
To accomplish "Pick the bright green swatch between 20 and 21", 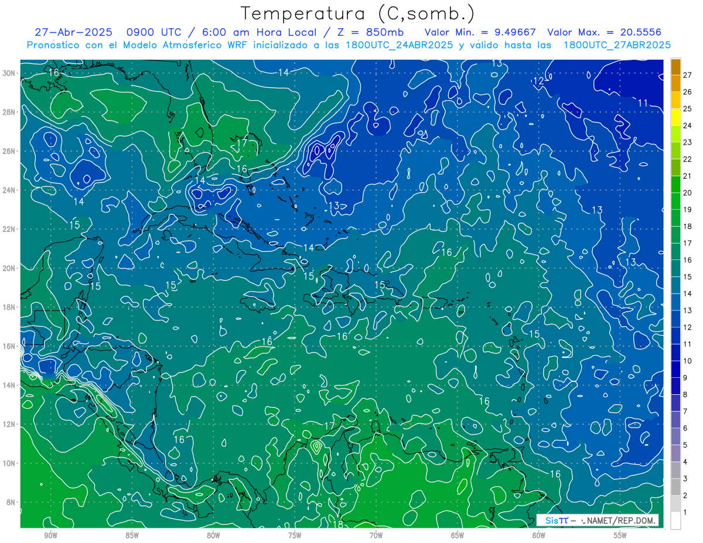I will [675, 185].
